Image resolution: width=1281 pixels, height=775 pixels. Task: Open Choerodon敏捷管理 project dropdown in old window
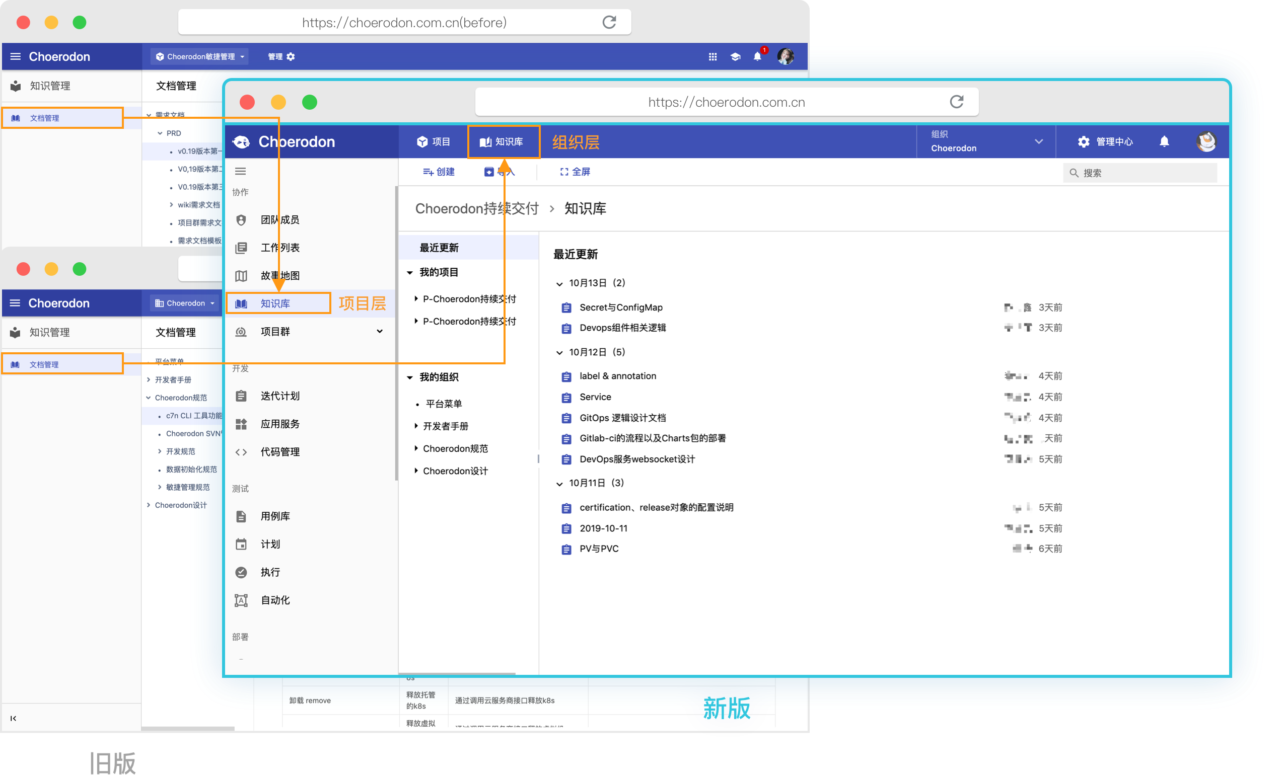pos(199,57)
